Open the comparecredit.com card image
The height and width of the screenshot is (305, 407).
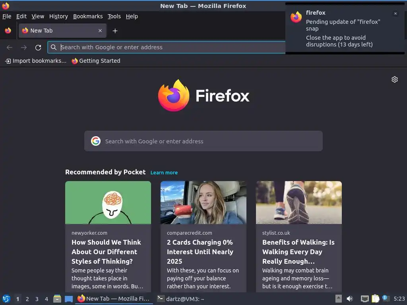tap(203, 203)
